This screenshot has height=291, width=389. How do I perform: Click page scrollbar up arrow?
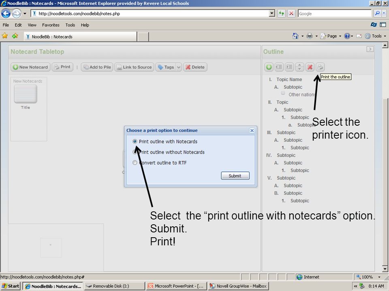click(385, 45)
